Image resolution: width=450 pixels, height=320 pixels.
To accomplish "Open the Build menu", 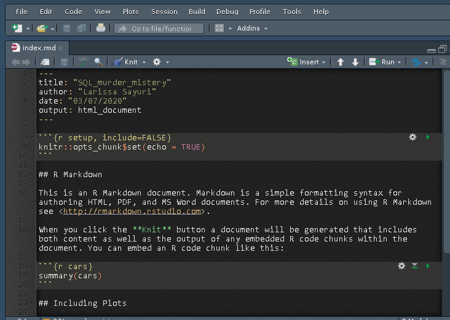I will (197, 12).
